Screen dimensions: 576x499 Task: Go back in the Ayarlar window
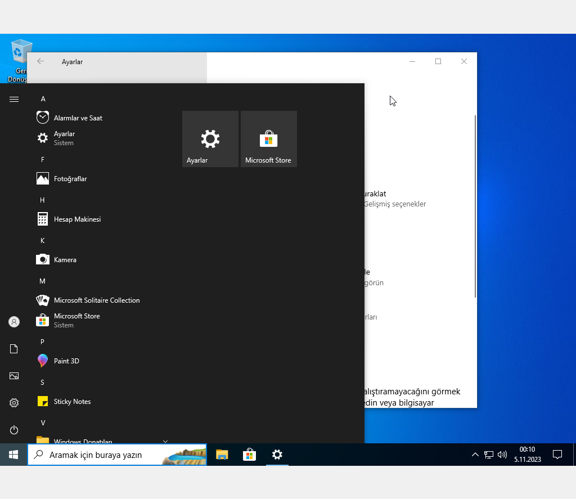tap(40, 61)
